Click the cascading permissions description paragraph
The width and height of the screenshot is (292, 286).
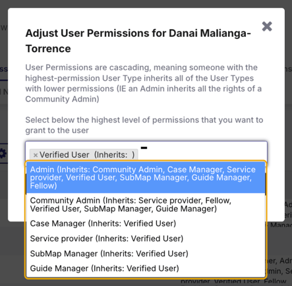144,83
